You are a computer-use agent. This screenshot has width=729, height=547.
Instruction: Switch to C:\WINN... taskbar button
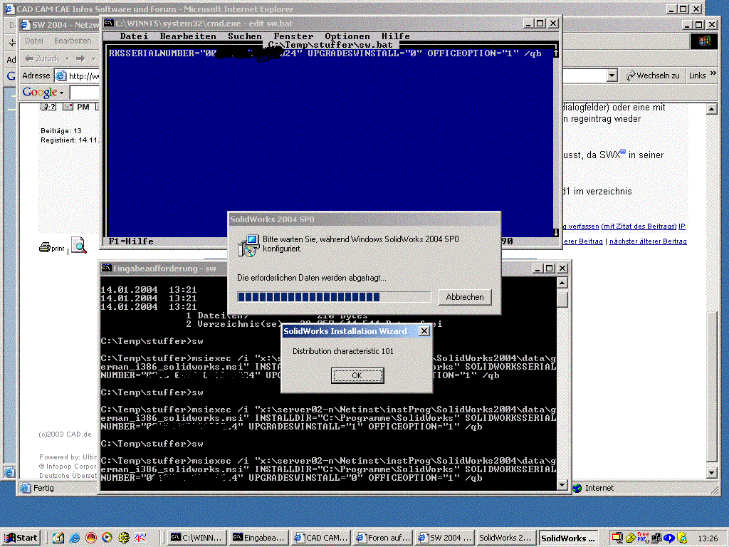point(197,538)
